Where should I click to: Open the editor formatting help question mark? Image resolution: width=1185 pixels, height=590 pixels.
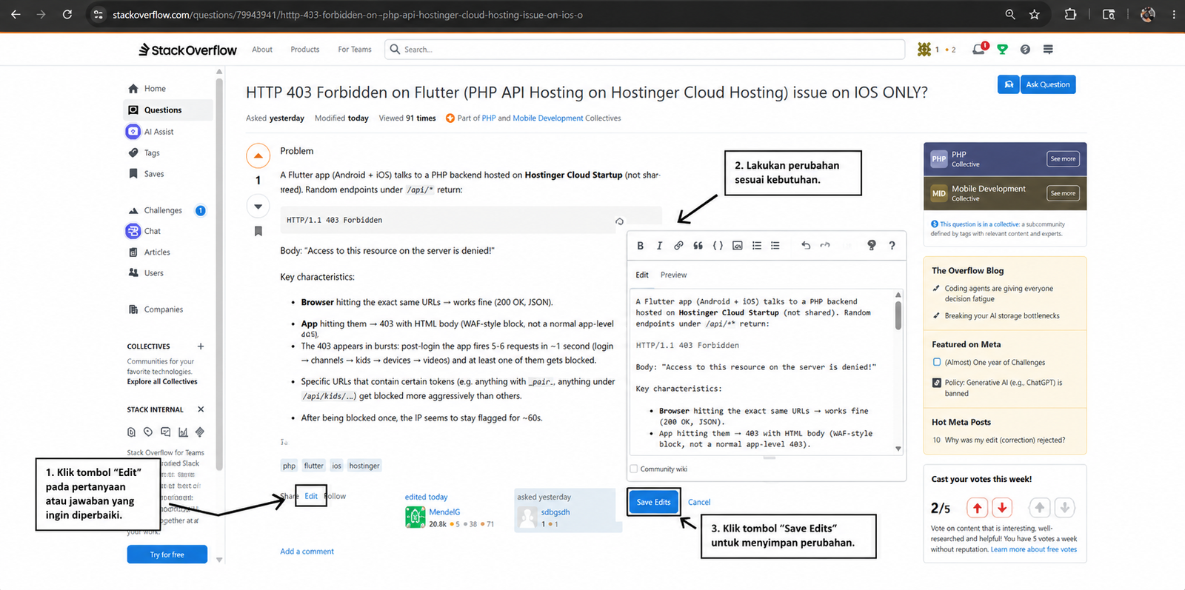point(892,246)
